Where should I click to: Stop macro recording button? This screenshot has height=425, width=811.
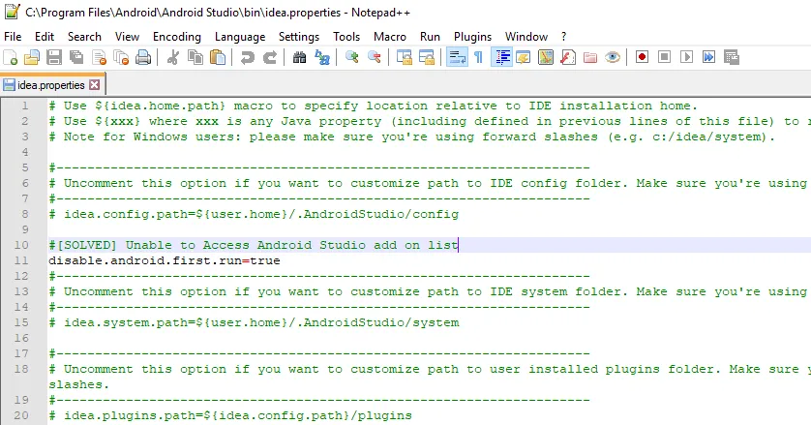664,57
